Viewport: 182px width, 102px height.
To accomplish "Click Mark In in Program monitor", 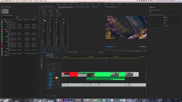I will (x=116, y=51).
